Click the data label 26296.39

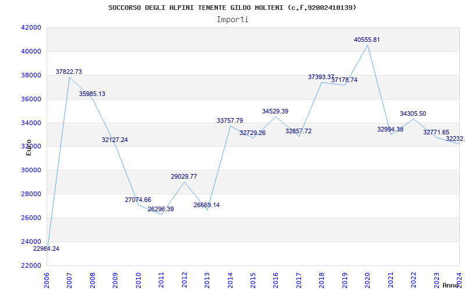161,209
